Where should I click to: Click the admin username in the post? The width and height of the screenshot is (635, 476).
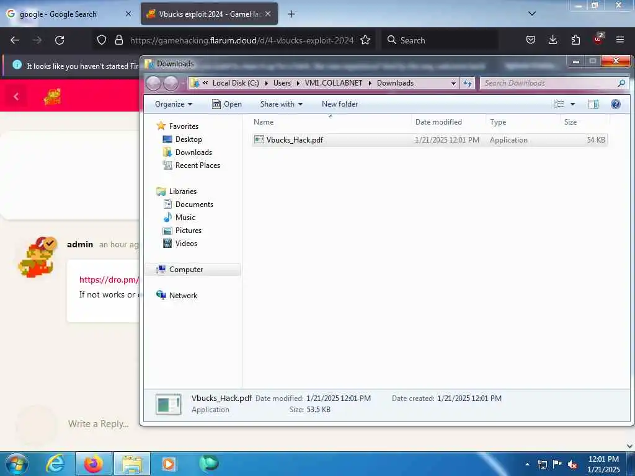[x=80, y=244]
